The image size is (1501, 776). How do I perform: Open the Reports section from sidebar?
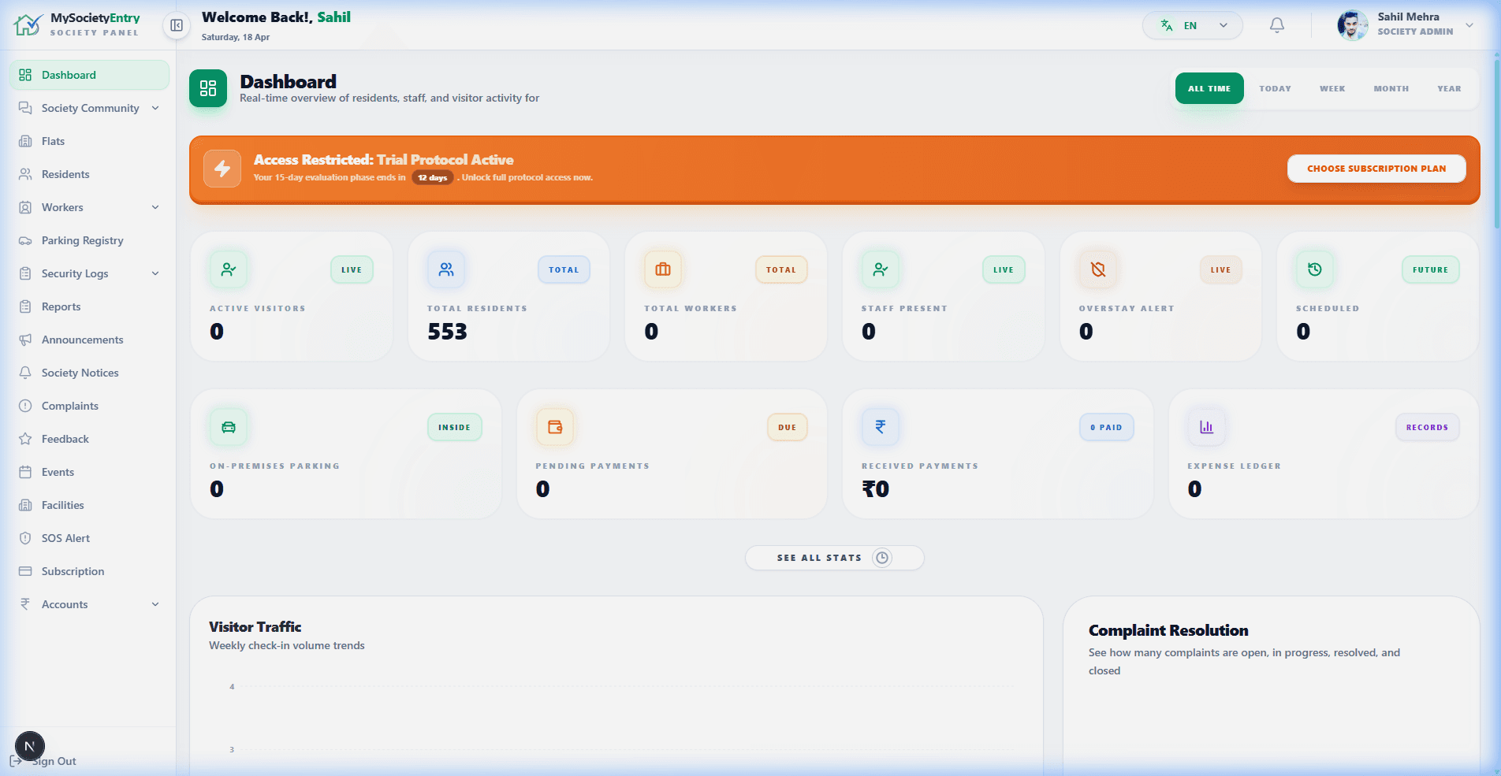(x=61, y=306)
